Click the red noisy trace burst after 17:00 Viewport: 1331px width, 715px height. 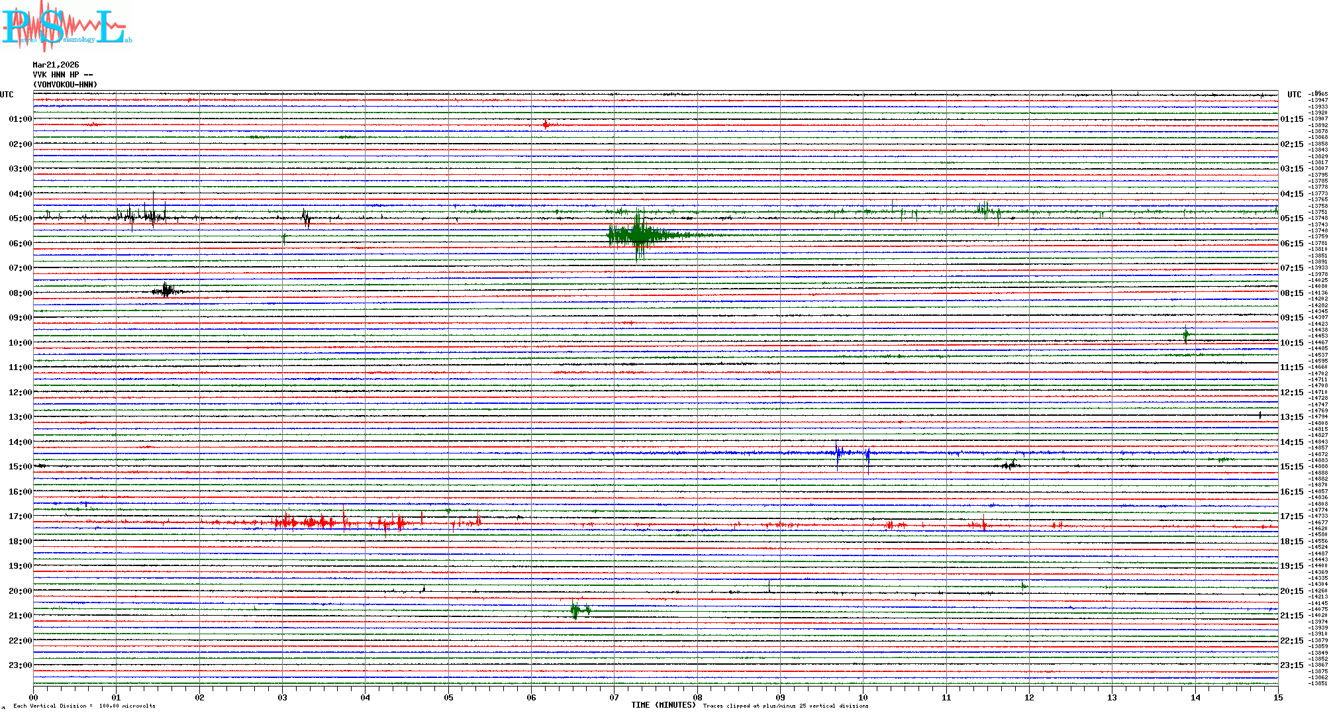click(x=311, y=522)
